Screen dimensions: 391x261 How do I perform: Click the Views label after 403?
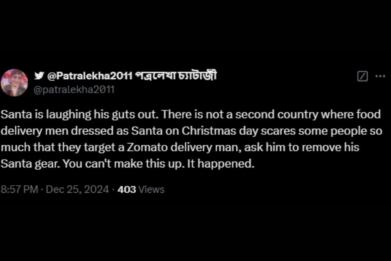[x=151, y=189]
